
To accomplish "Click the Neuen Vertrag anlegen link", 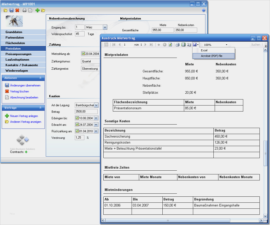I will (24, 116).
